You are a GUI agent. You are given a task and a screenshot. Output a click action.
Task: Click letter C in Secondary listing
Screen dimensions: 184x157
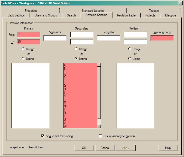point(65,72)
